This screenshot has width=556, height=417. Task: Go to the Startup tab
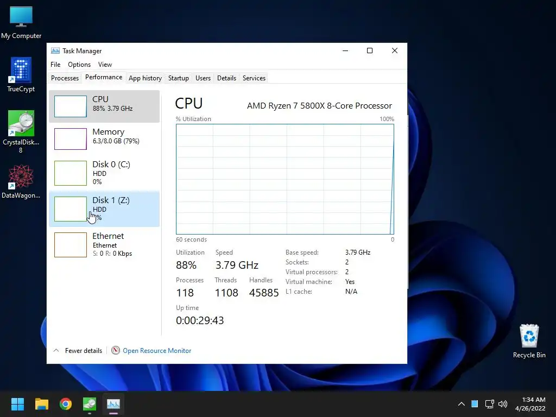[178, 78]
